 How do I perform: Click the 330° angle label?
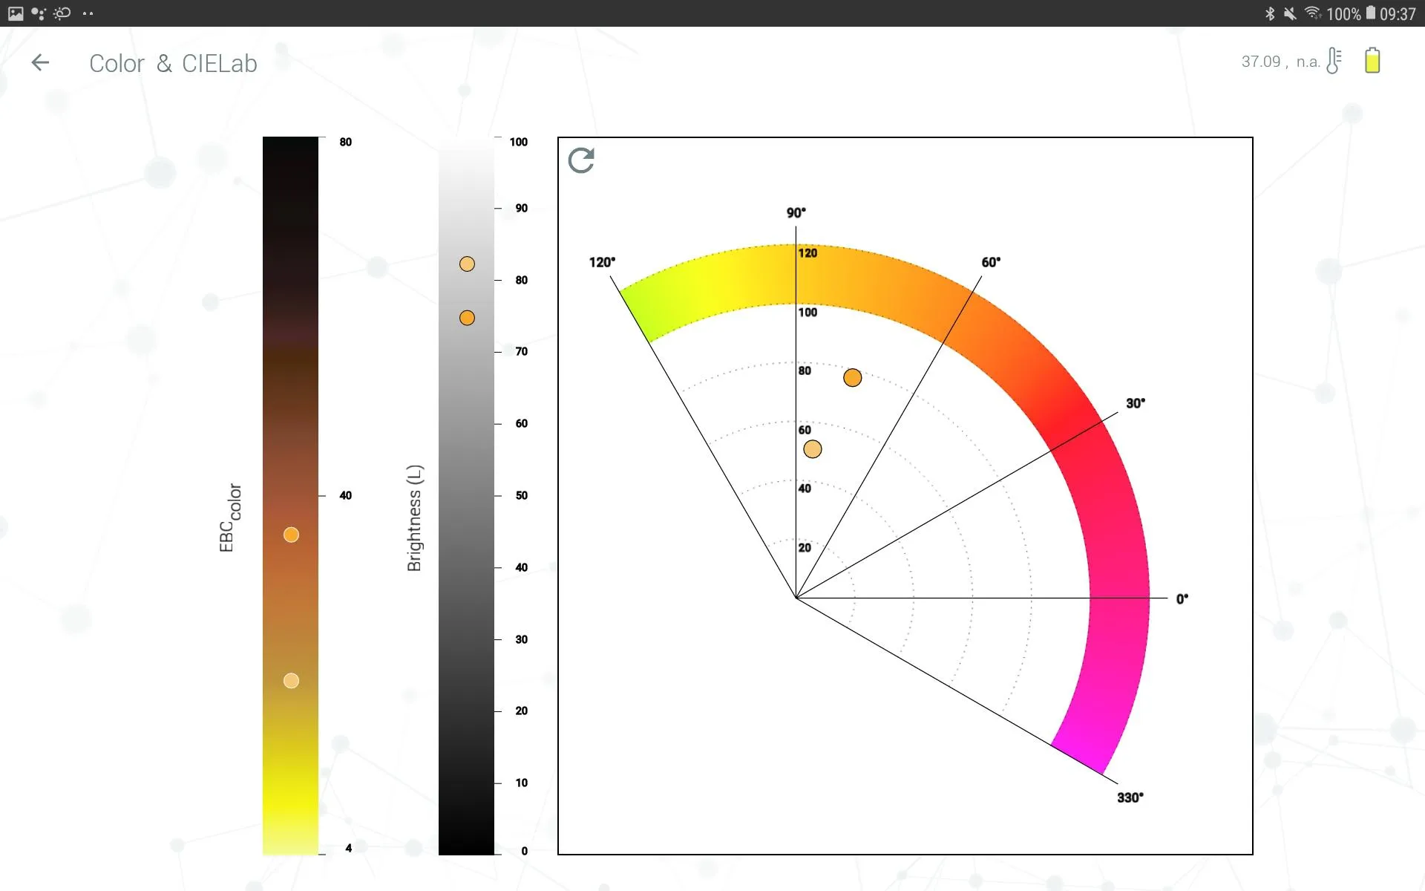click(x=1130, y=797)
